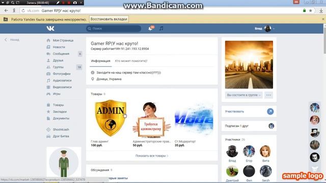Open Участники members list header
This screenshot has width=326, height=183.
[233, 140]
